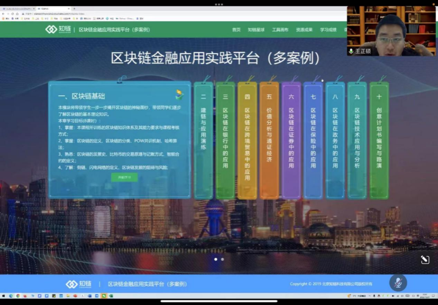Select the second carousel dot indicator
Screen dimensions: 438x305
(x=222, y=259)
